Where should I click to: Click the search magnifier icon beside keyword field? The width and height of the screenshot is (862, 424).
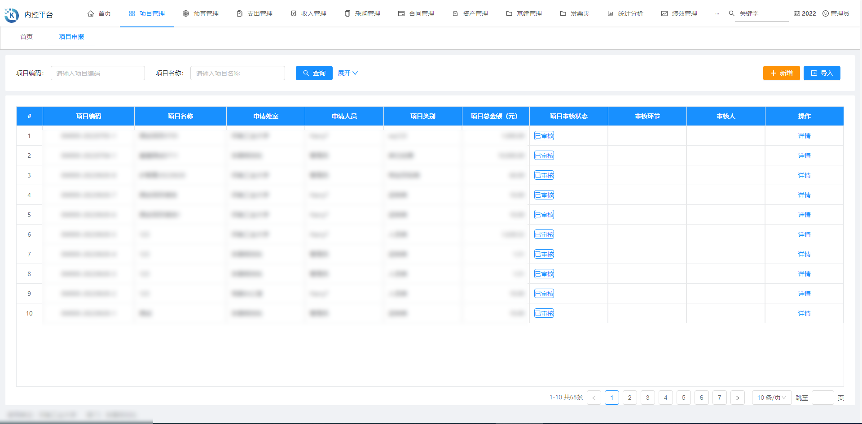[x=731, y=13]
